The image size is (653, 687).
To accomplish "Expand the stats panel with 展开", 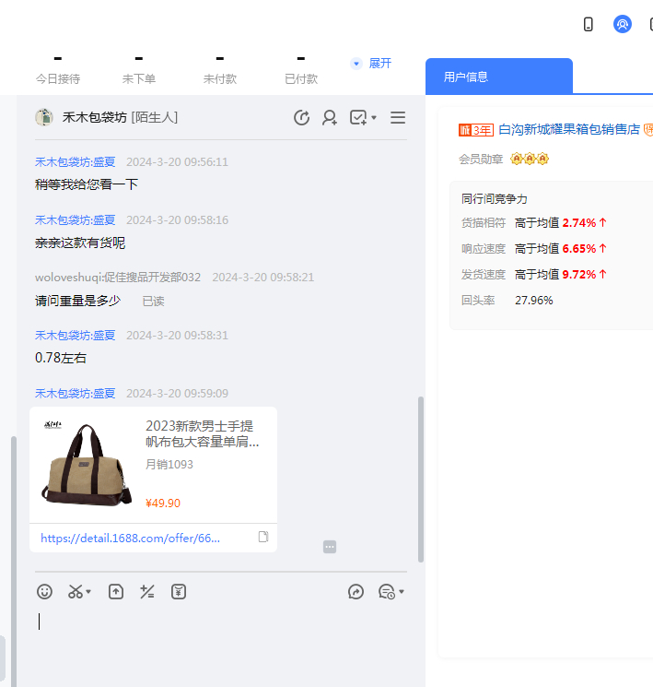I will coord(371,64).
